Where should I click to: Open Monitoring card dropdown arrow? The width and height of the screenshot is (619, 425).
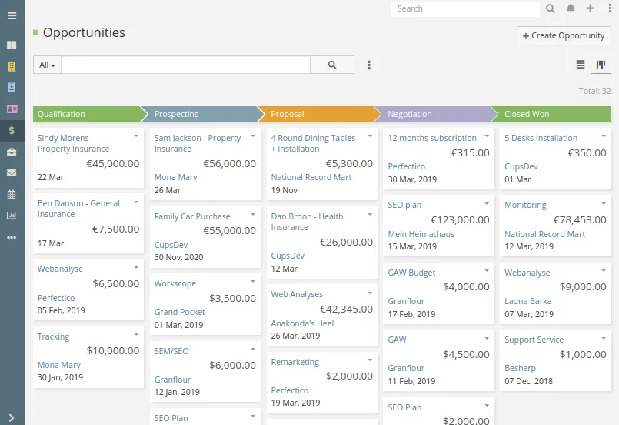click(604, 203)
